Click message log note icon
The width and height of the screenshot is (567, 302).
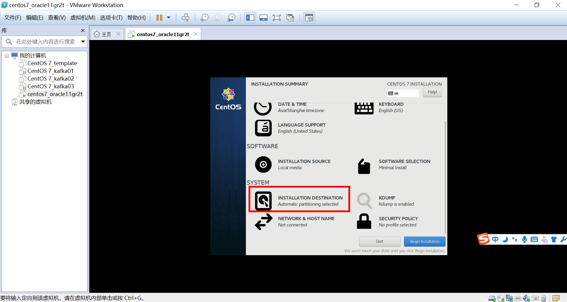point(556,298)
